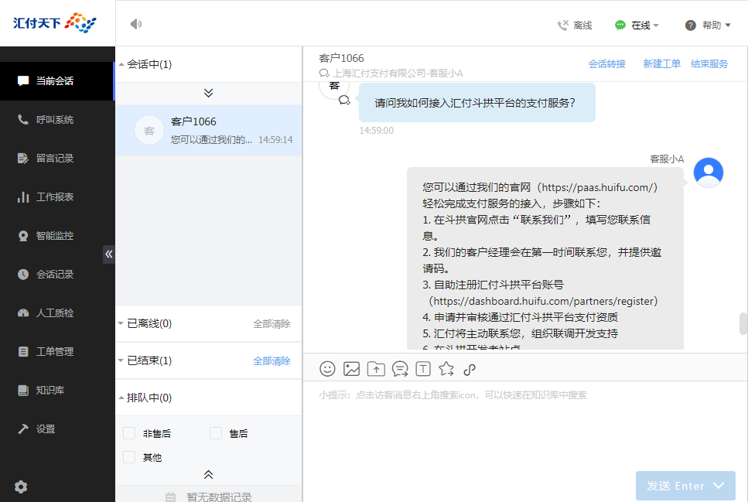Screen dimensions: 748x502
Task: Click the 客户1066 avatar in list
Action: 149,130
